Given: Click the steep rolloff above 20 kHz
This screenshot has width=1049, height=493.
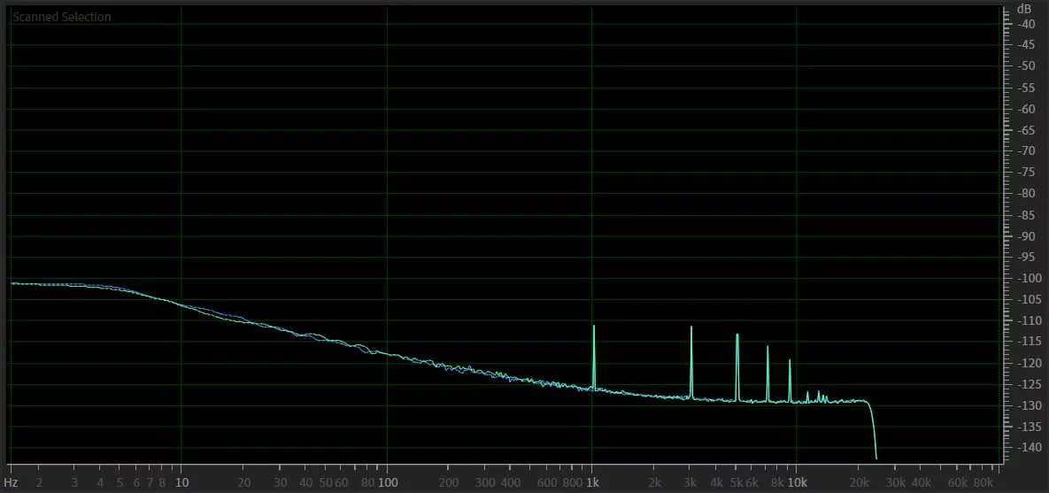Looking at the screenshot, I should click(872, 429).
